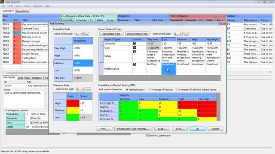Select RISK2 System failure row
The width and height of the screenshot is (275, 154).
click(x=25, y=53)
